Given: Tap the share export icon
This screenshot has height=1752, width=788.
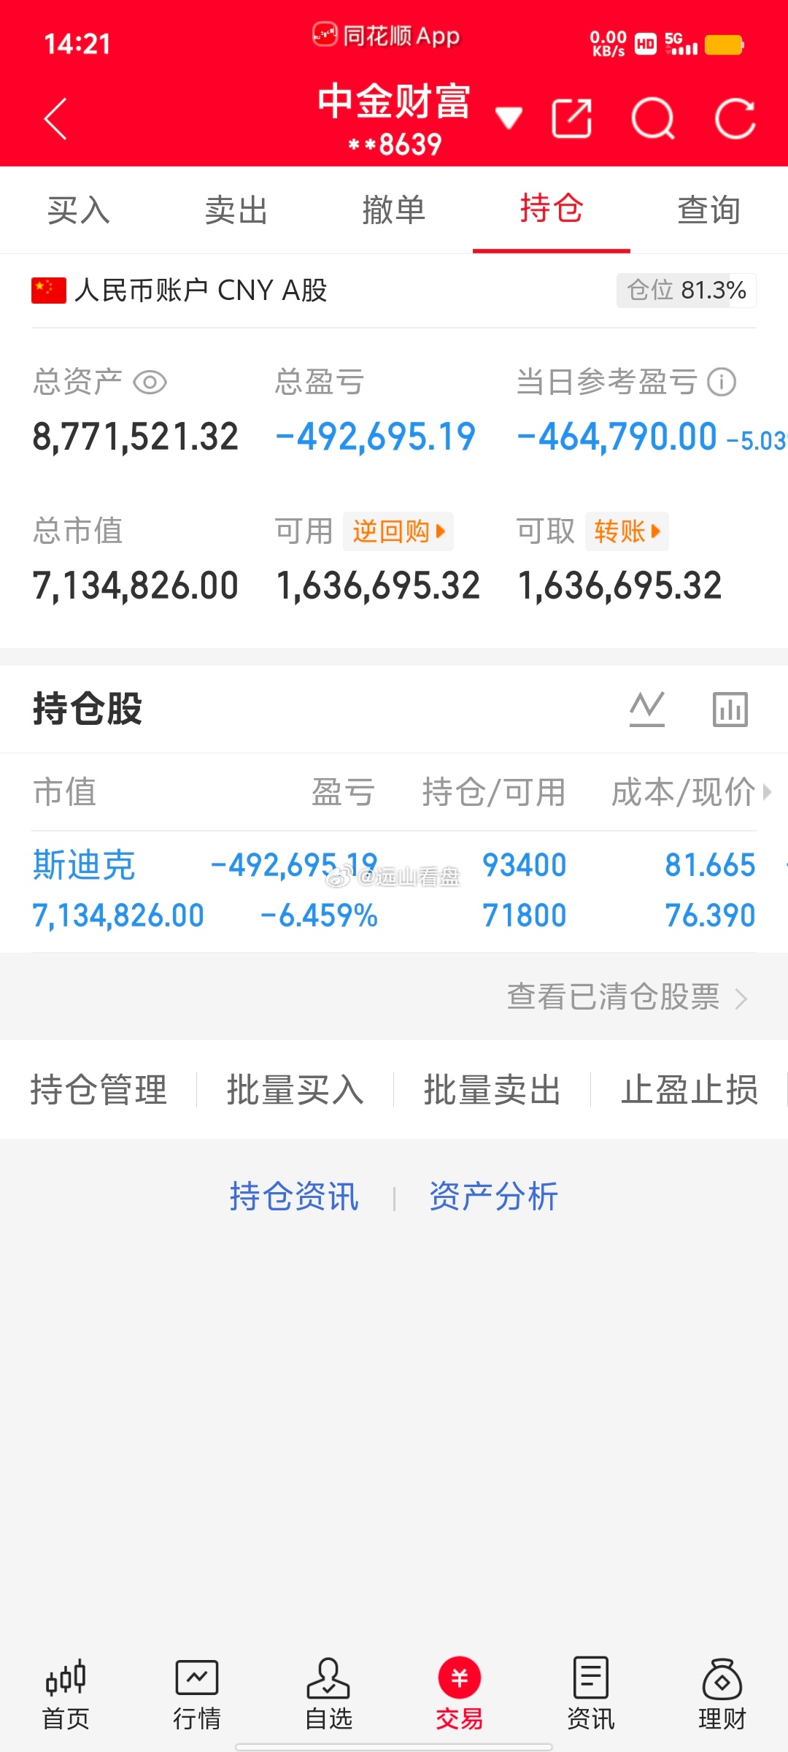Looking at the screenshot, I should (x=571, y=118).
